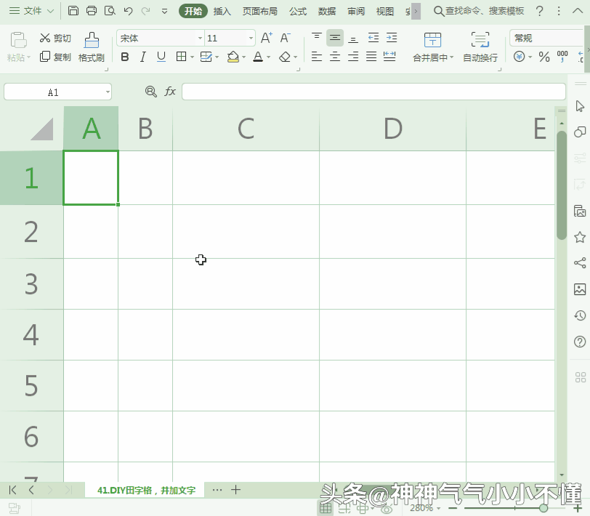Cut selection with 剪切
Screen dimensions: 590x516
[55, 38]
